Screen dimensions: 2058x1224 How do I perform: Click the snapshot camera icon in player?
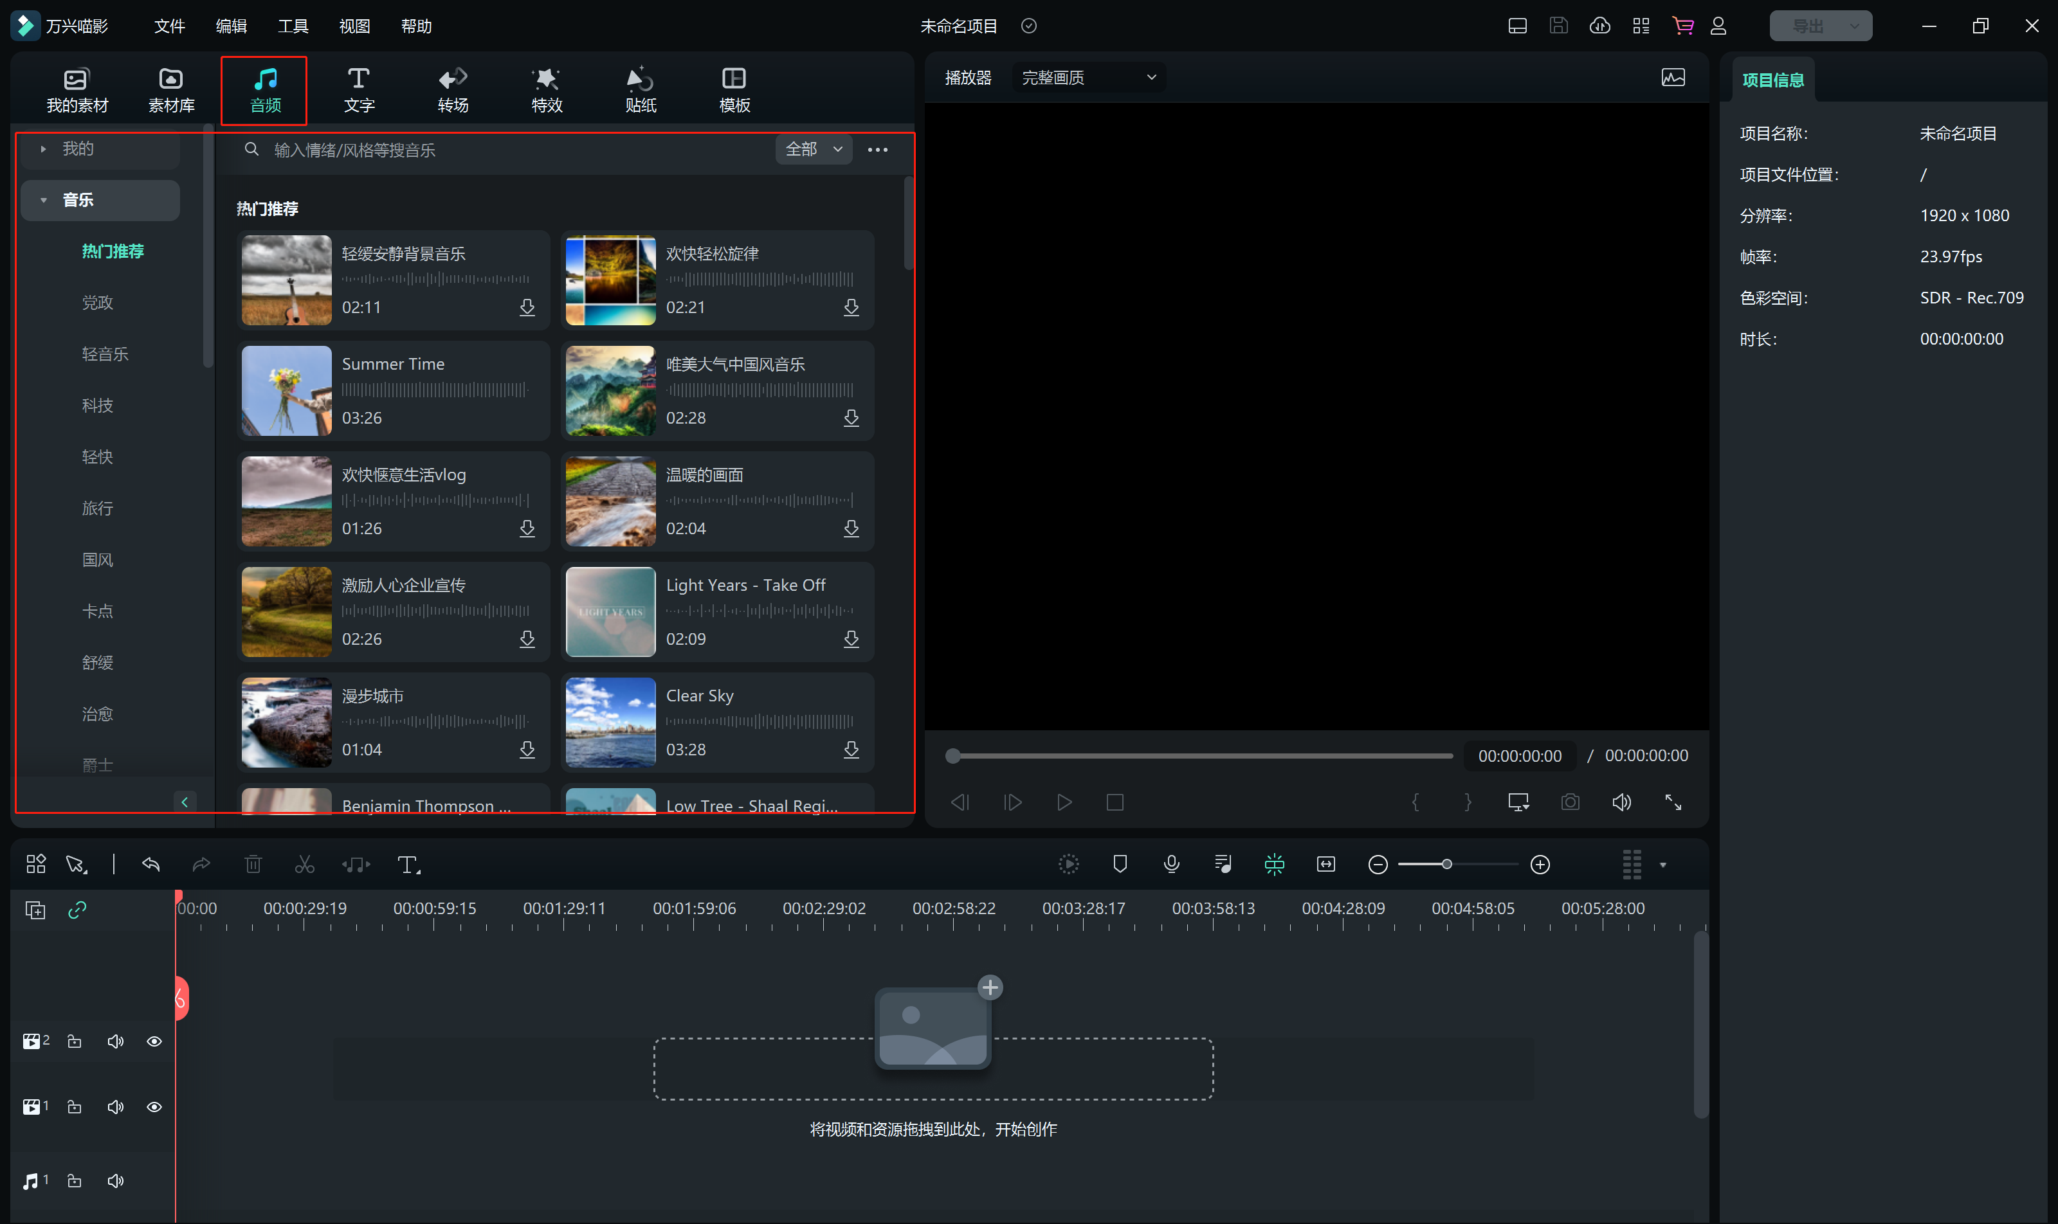[x=1569, y=802]
